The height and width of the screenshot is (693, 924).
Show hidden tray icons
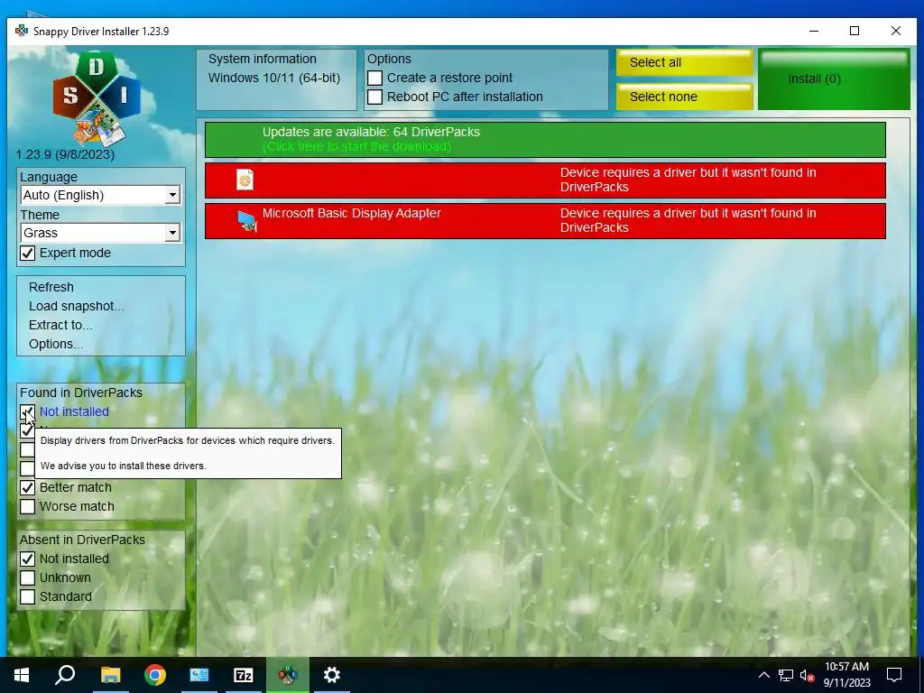coord(763,675)
